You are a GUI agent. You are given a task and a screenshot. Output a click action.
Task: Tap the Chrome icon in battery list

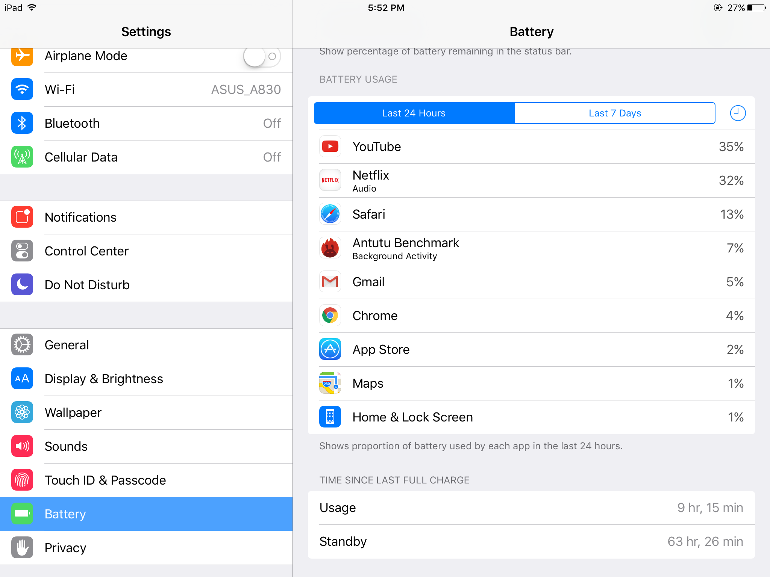click(x=330, y=316)
